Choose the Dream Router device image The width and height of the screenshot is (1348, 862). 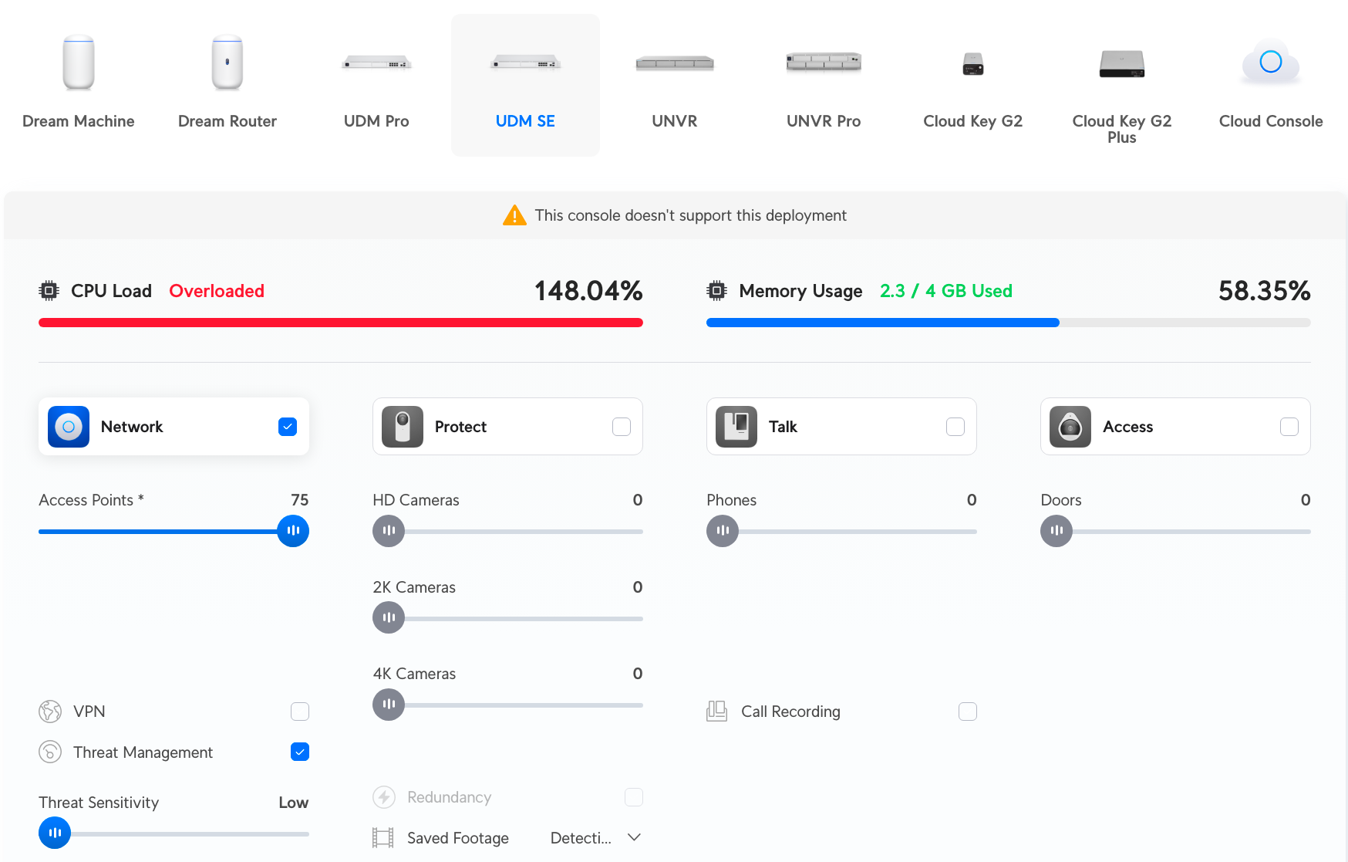[x=227, y=63]
